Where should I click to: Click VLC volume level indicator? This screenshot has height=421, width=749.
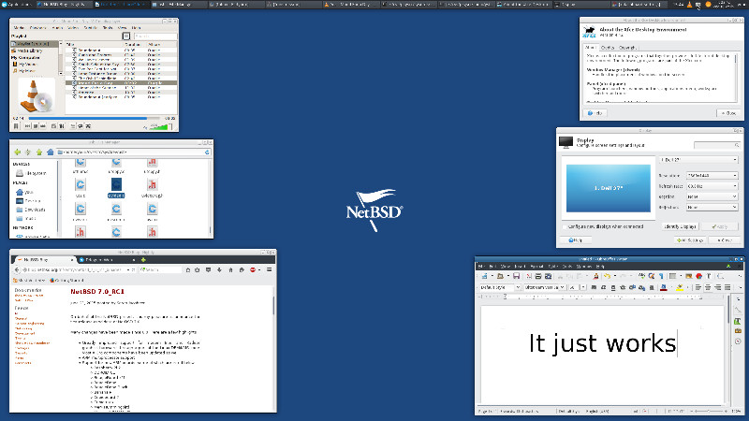161,124
